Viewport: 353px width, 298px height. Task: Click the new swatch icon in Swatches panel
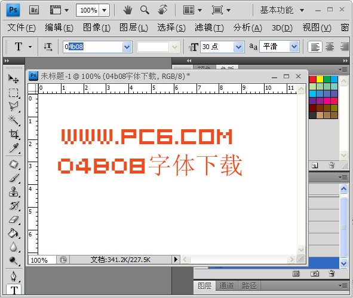pos(315,166)
